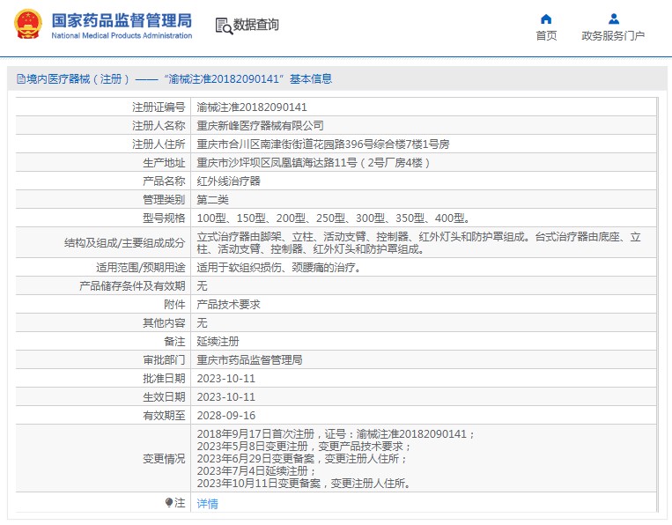Click approving department 重庆市药品监督管理局
Viewport: 672px width, 525px height.
coord(249,360)
